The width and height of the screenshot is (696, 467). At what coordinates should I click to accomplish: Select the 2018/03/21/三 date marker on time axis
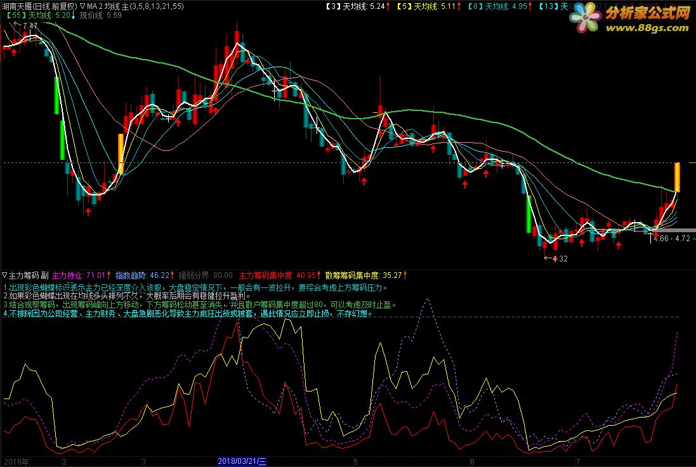click(x=242, y=462)
